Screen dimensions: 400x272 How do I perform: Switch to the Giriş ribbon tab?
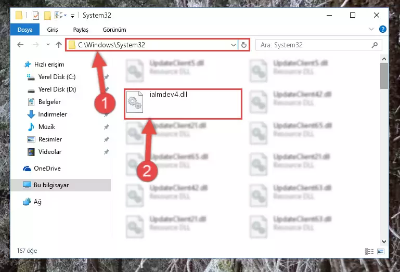click(x=53, y=30)
